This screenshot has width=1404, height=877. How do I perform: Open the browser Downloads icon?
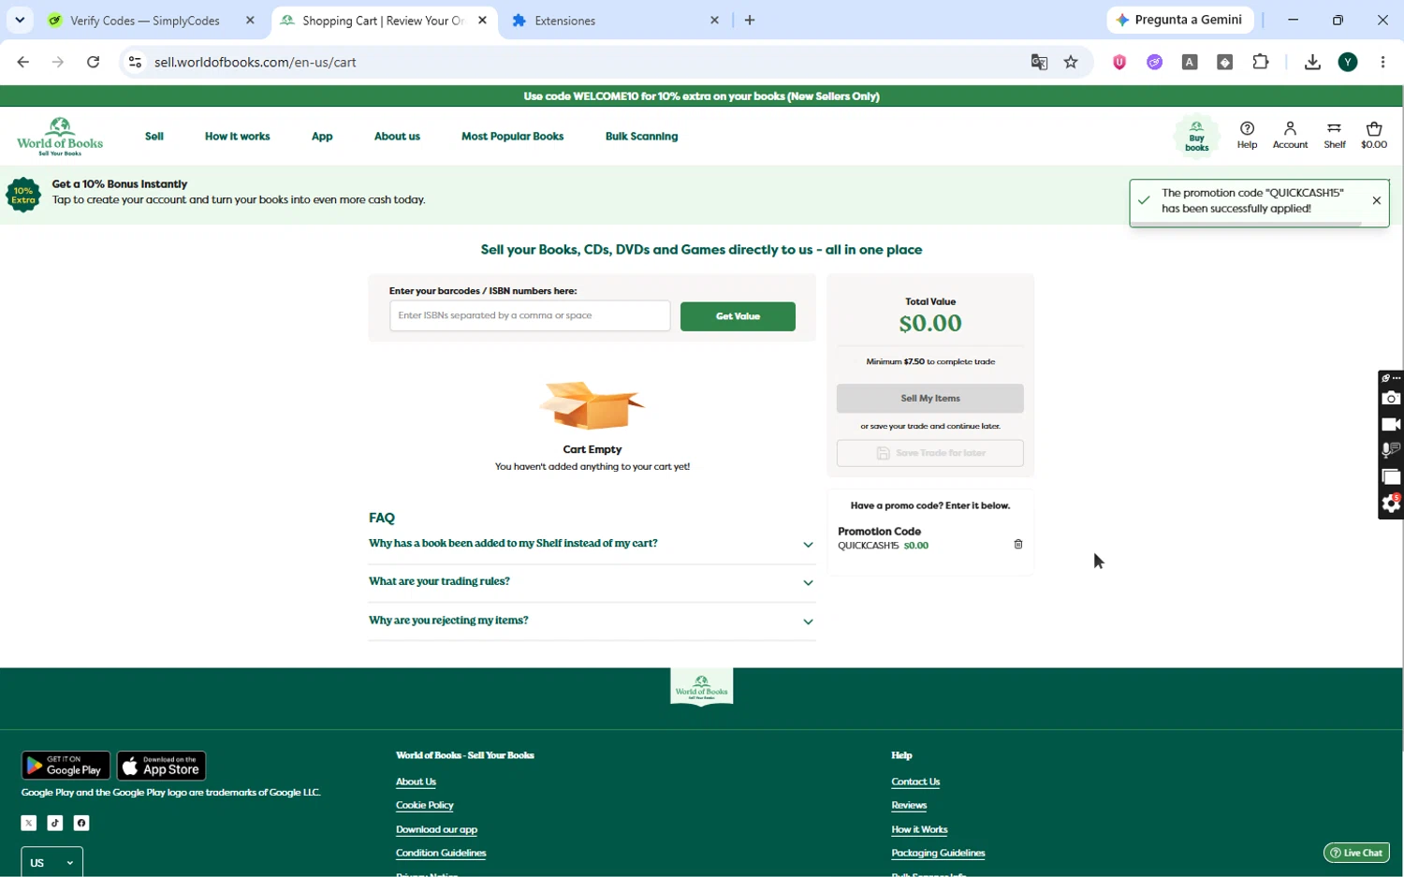tap(1312, 63)
